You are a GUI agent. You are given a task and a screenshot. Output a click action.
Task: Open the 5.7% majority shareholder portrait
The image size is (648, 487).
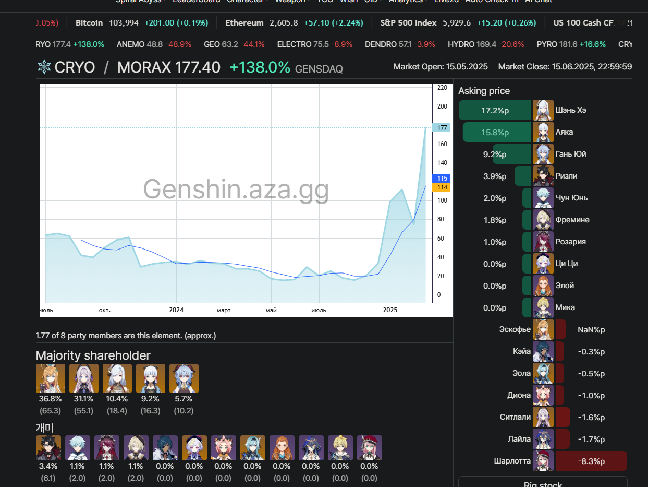[x=184, y=378]
